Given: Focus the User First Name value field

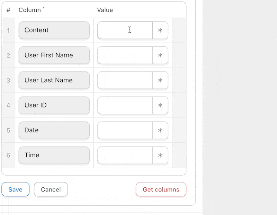Looking at the screenshot, I should pyautogui.click(x=125, y=55).
